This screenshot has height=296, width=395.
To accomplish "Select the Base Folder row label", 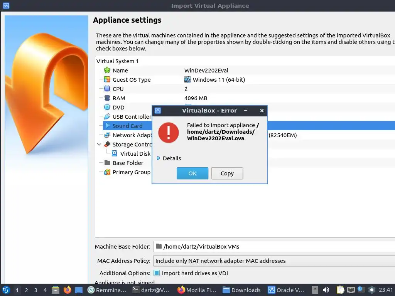I will (x=128, y=163).
